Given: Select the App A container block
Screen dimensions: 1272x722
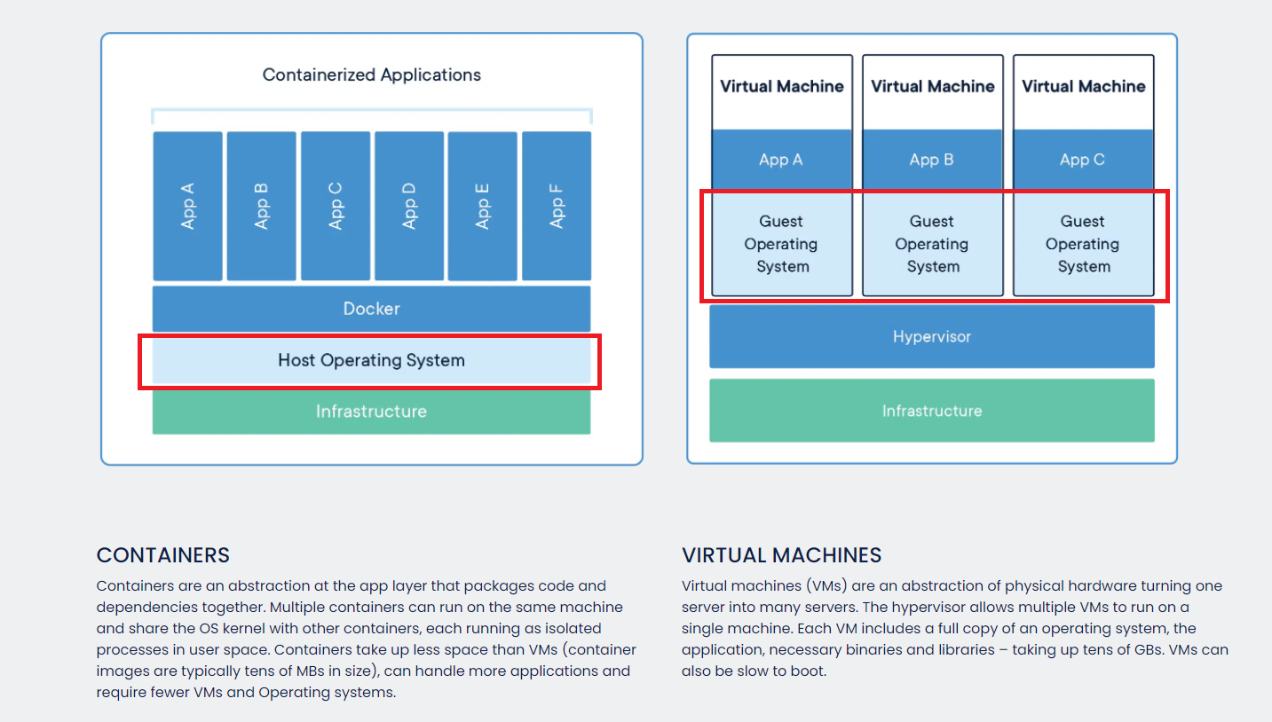Looking at the screenshot, I should 187,206.
